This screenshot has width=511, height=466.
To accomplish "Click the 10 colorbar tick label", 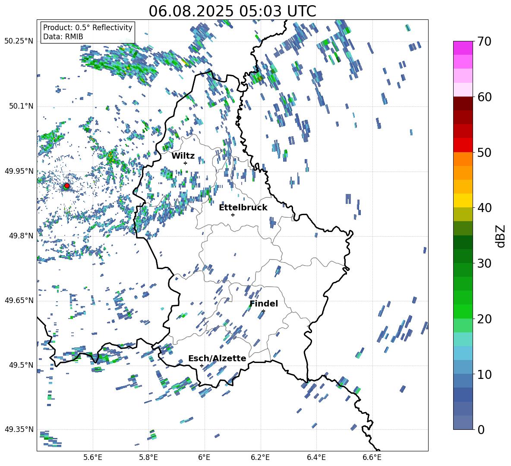I will coord(484,375).
